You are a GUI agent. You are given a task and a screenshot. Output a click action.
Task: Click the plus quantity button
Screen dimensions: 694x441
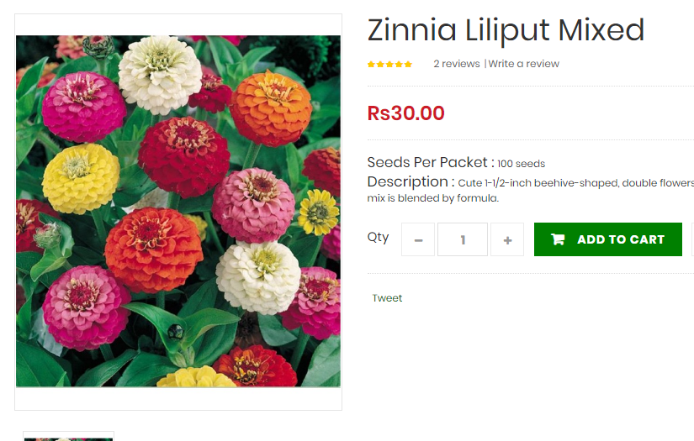pyautogui.click(x=507, y=239)
